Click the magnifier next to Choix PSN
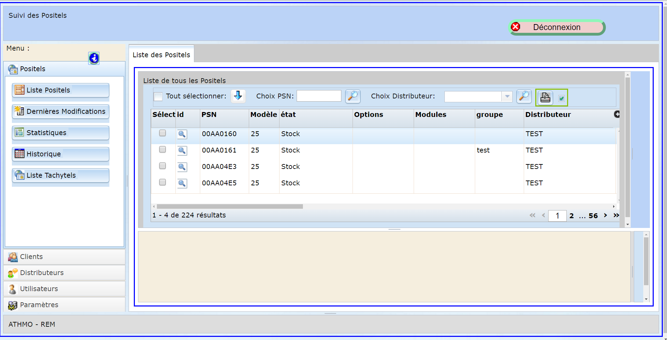 [x=353, y=96]
